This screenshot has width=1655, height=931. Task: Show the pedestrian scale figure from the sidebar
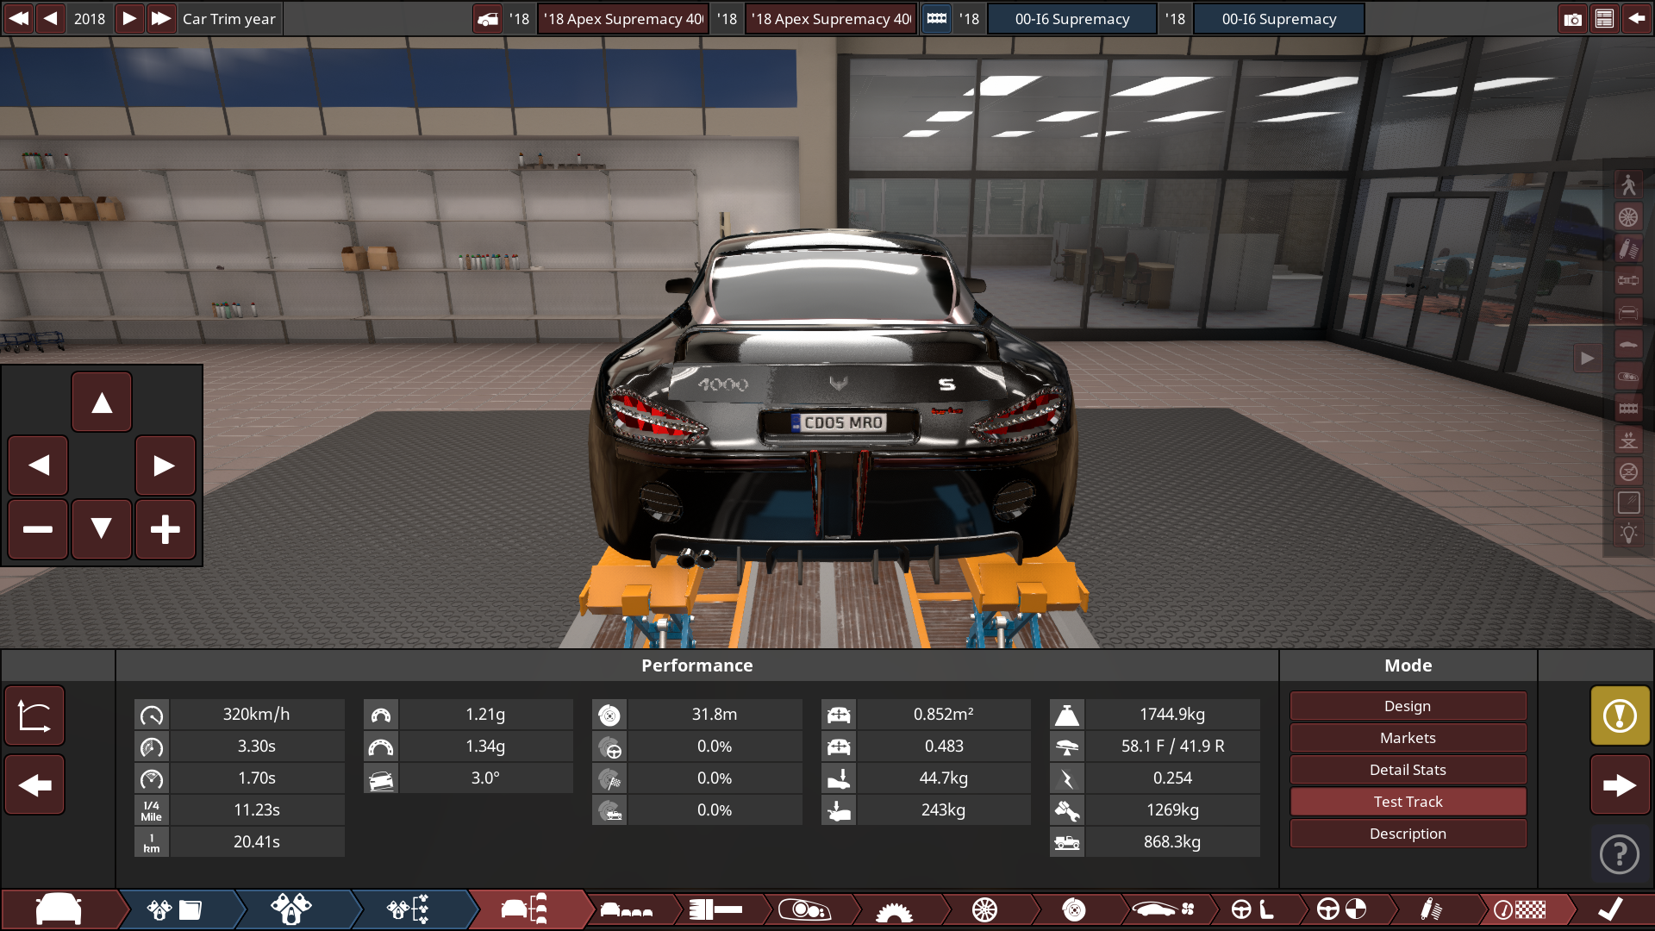1629,184
